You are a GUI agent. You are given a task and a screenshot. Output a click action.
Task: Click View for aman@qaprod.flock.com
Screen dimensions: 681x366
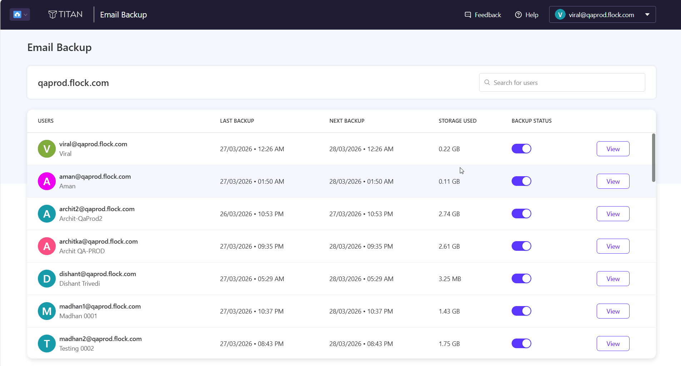(x=613, y=181)
